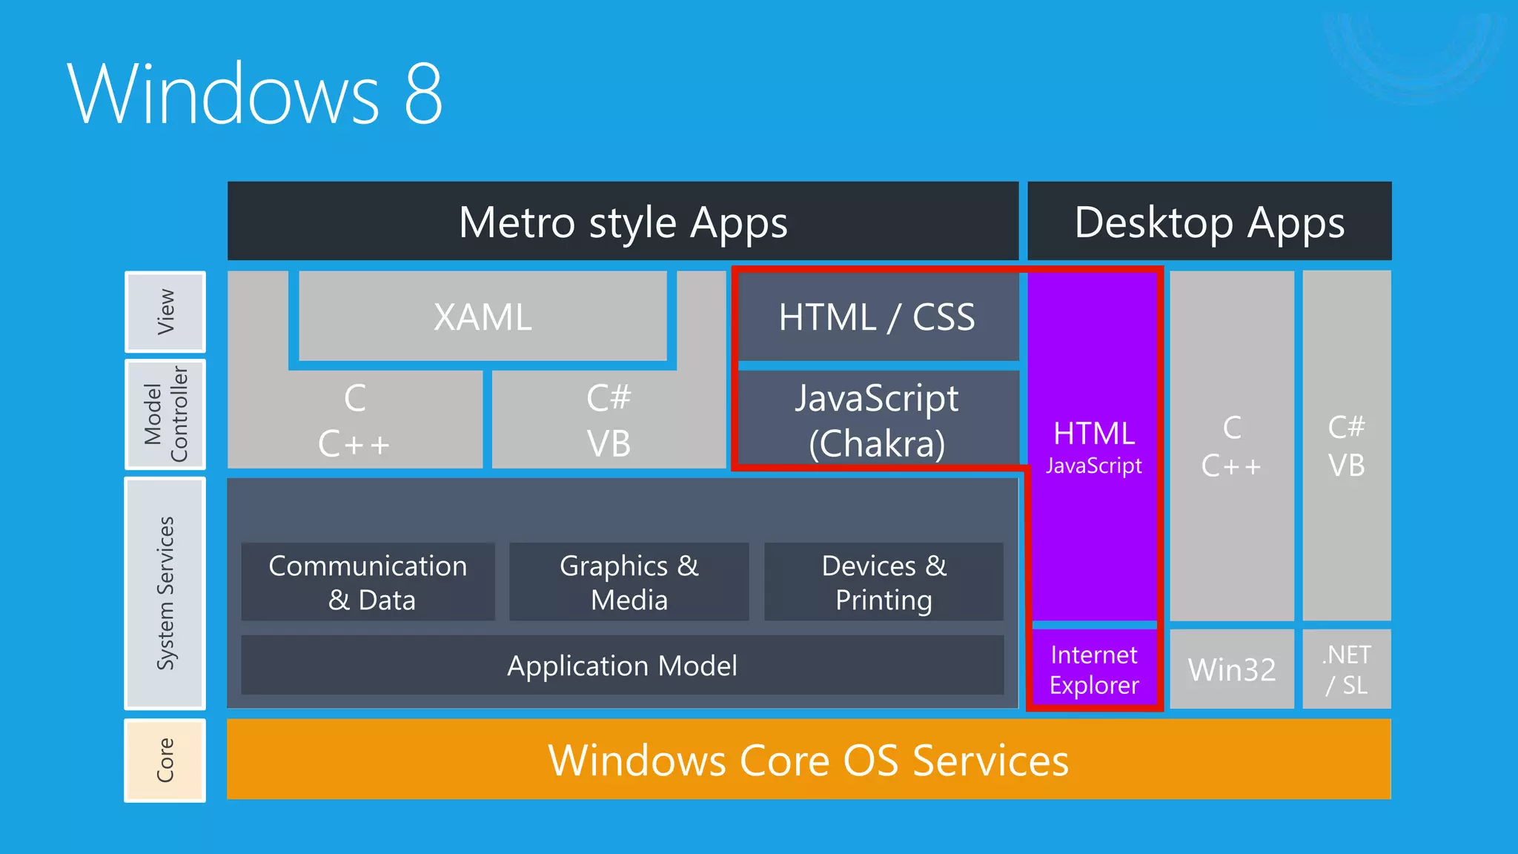Viewport: 1518px width, 854px height.
Task: Click the Internet Explorer box
Action: [1094, 669]
